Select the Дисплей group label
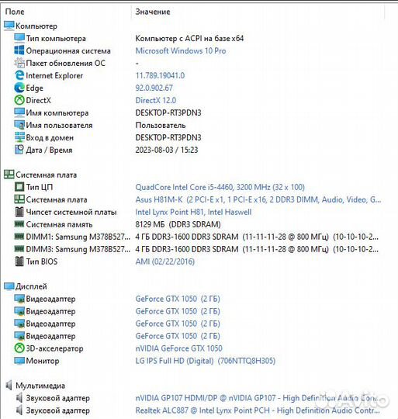398x419 pixels. coord(31,286)
